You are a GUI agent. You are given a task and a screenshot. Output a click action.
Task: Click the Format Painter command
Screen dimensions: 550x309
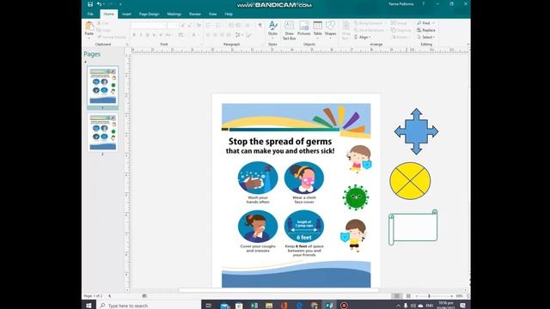(x=112, y=37)
